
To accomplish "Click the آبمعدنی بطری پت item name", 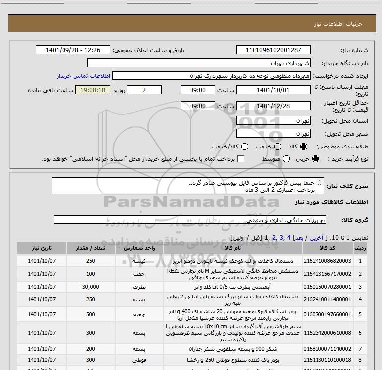I will [x=233, y=287].
